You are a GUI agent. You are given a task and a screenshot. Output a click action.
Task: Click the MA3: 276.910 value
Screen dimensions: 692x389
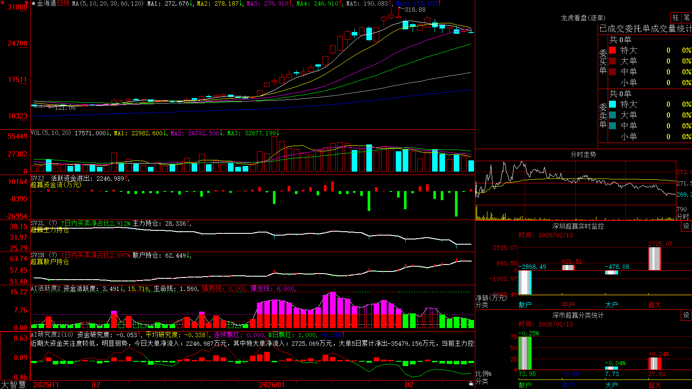coord(269,3)
